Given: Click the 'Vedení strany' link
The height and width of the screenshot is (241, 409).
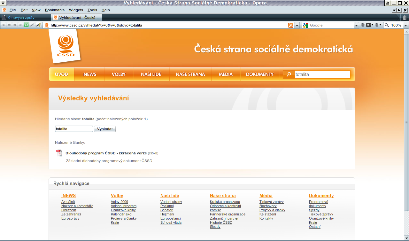Looking at the screenshot, I should click(171, 202).
